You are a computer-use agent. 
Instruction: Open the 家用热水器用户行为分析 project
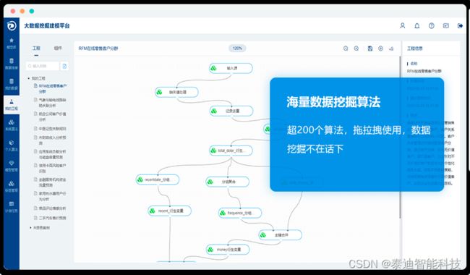pos(51,196)
